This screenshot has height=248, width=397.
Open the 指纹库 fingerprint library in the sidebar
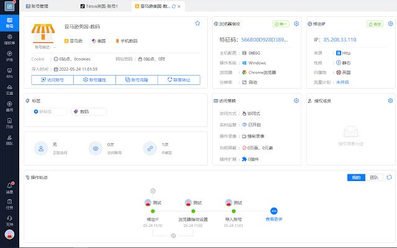pyautogui.click(x=9, y=40)
